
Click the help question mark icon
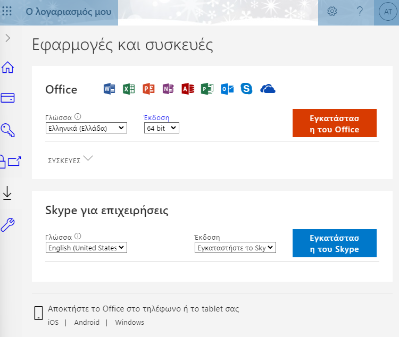(360, 12)
